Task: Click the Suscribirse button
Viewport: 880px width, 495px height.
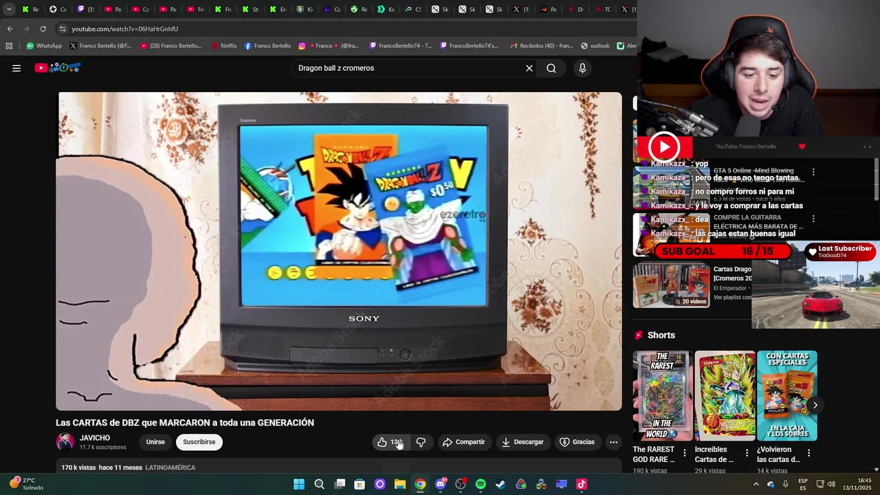Action: coord(199,442)
